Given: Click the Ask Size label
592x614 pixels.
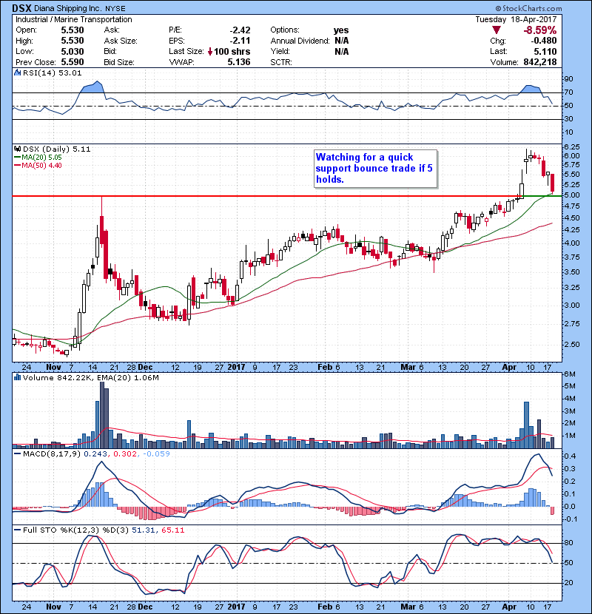Looking at the screenshot, I should click(121, 41).
